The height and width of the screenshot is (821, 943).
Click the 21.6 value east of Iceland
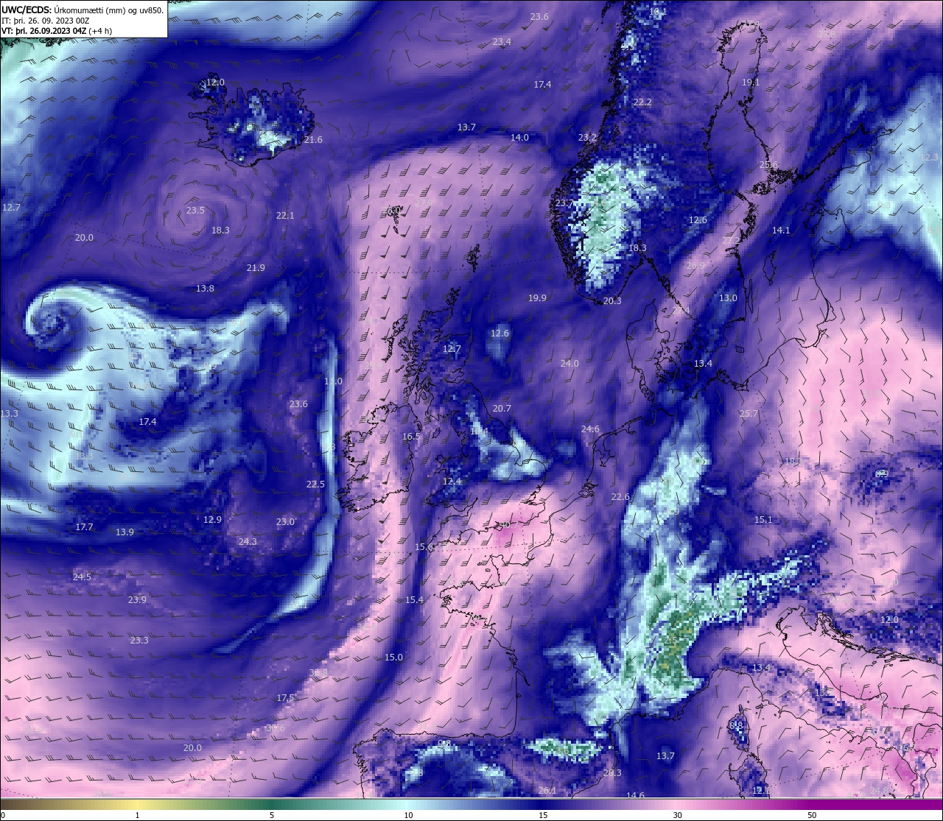(313, 140)
